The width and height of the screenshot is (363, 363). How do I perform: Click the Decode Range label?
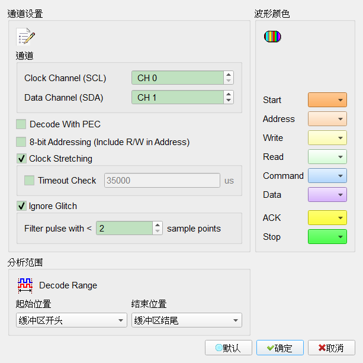coord(68,285)
